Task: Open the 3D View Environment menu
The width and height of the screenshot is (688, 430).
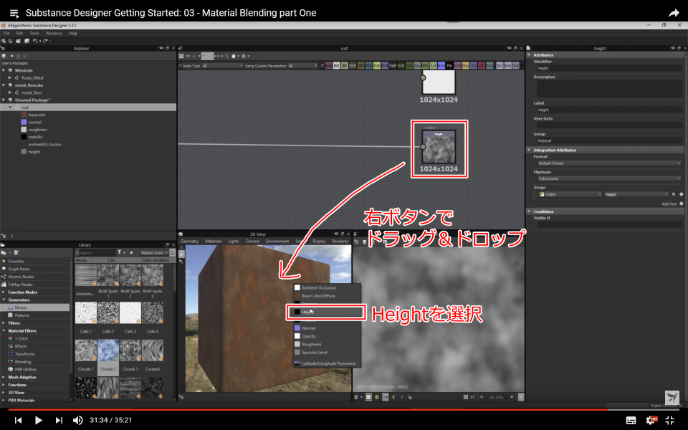Action: coord(277,242)
